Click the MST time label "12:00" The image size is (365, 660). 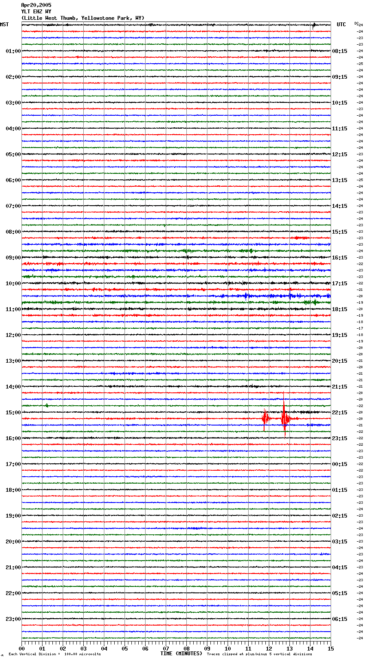tap(13, 335)
